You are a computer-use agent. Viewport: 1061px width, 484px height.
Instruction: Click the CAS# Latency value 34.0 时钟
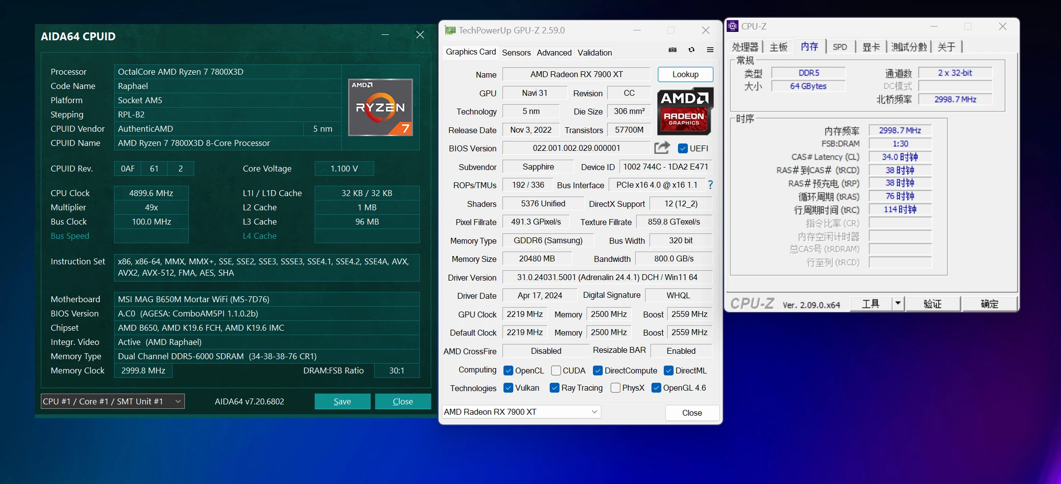click(x=900, y=157)
